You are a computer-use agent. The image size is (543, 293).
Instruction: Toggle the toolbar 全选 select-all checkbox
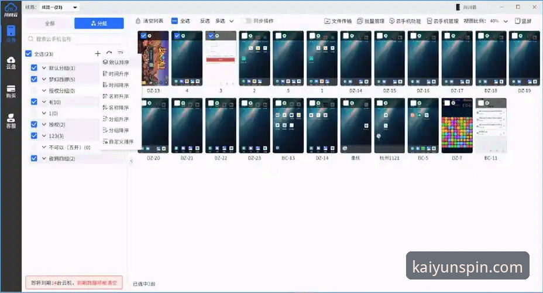(x=174, y=21)
